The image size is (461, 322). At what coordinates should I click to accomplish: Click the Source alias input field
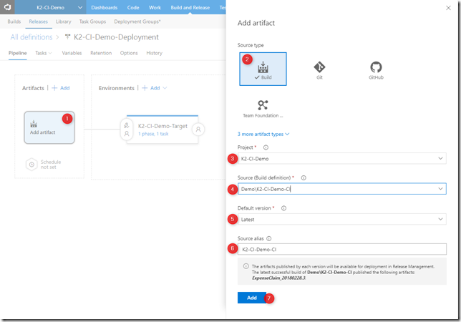[x=342, y=249]
